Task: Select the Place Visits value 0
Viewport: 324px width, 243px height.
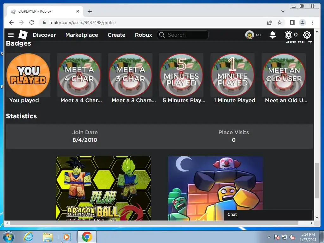Action: pyautogui.click(x=234, y=140)
